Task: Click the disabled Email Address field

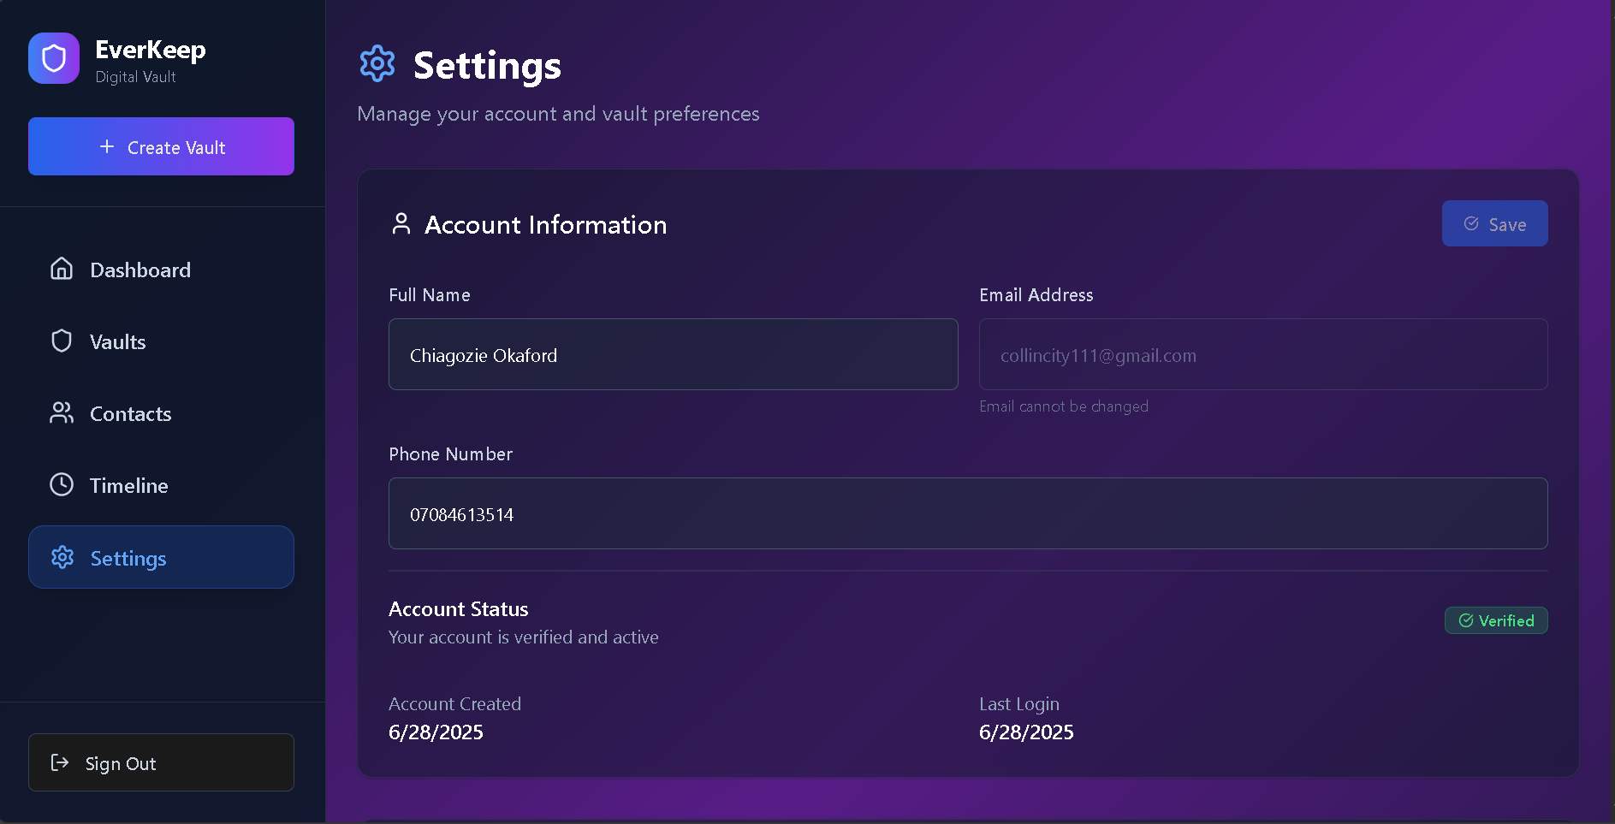Action: tap(1263, 354)
